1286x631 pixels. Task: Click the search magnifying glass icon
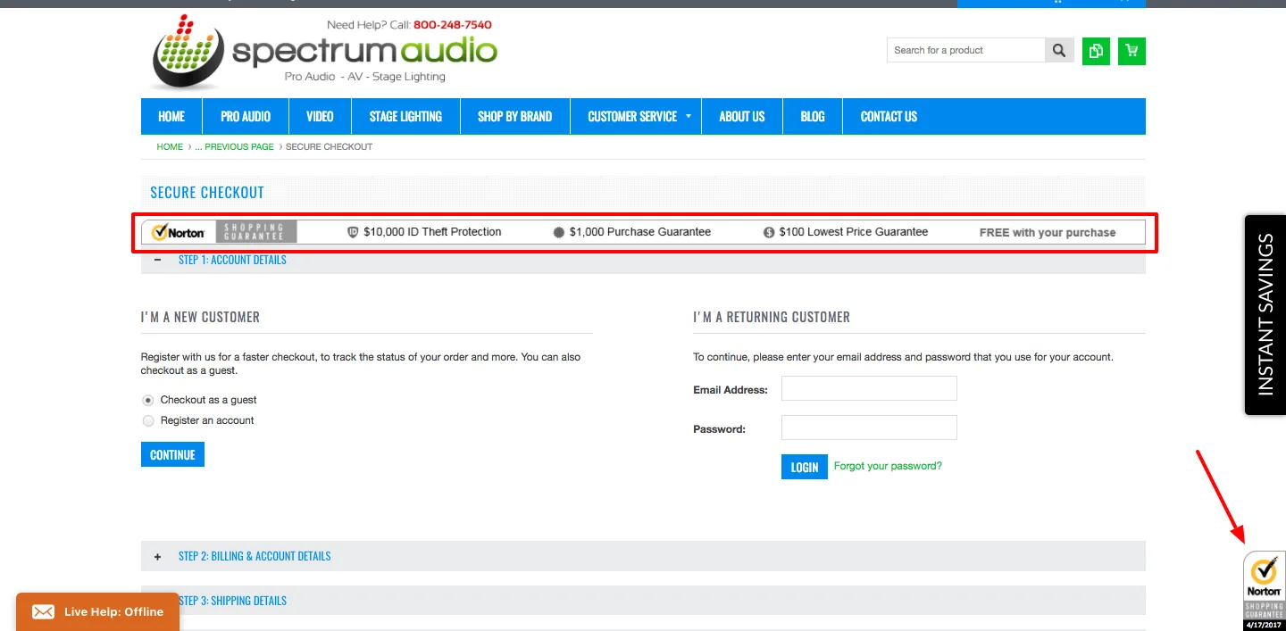[1059, 50]
